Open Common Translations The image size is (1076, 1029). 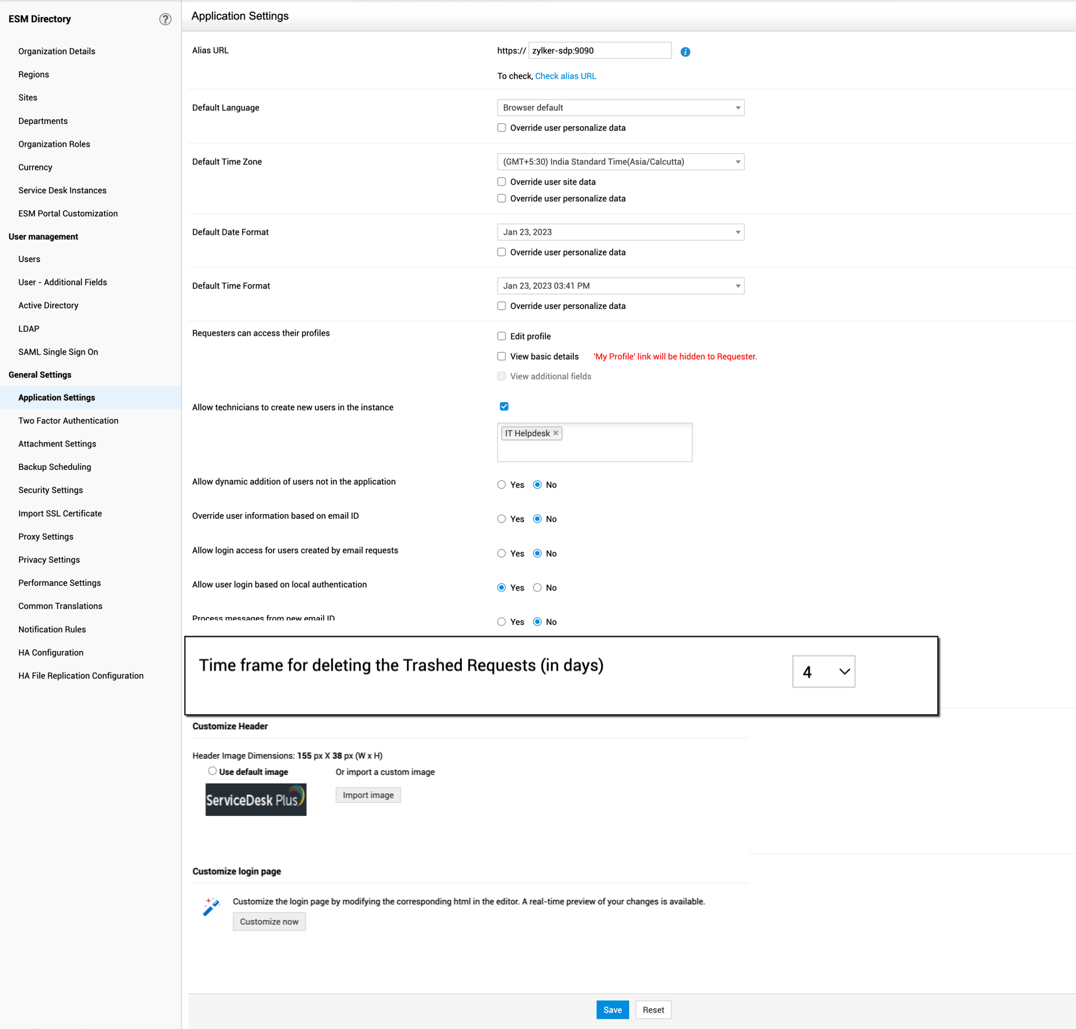pos(61,606)
